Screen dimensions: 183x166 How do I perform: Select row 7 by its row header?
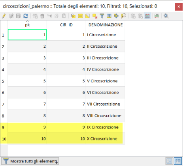pyautogui.click(x=4, y=104)
